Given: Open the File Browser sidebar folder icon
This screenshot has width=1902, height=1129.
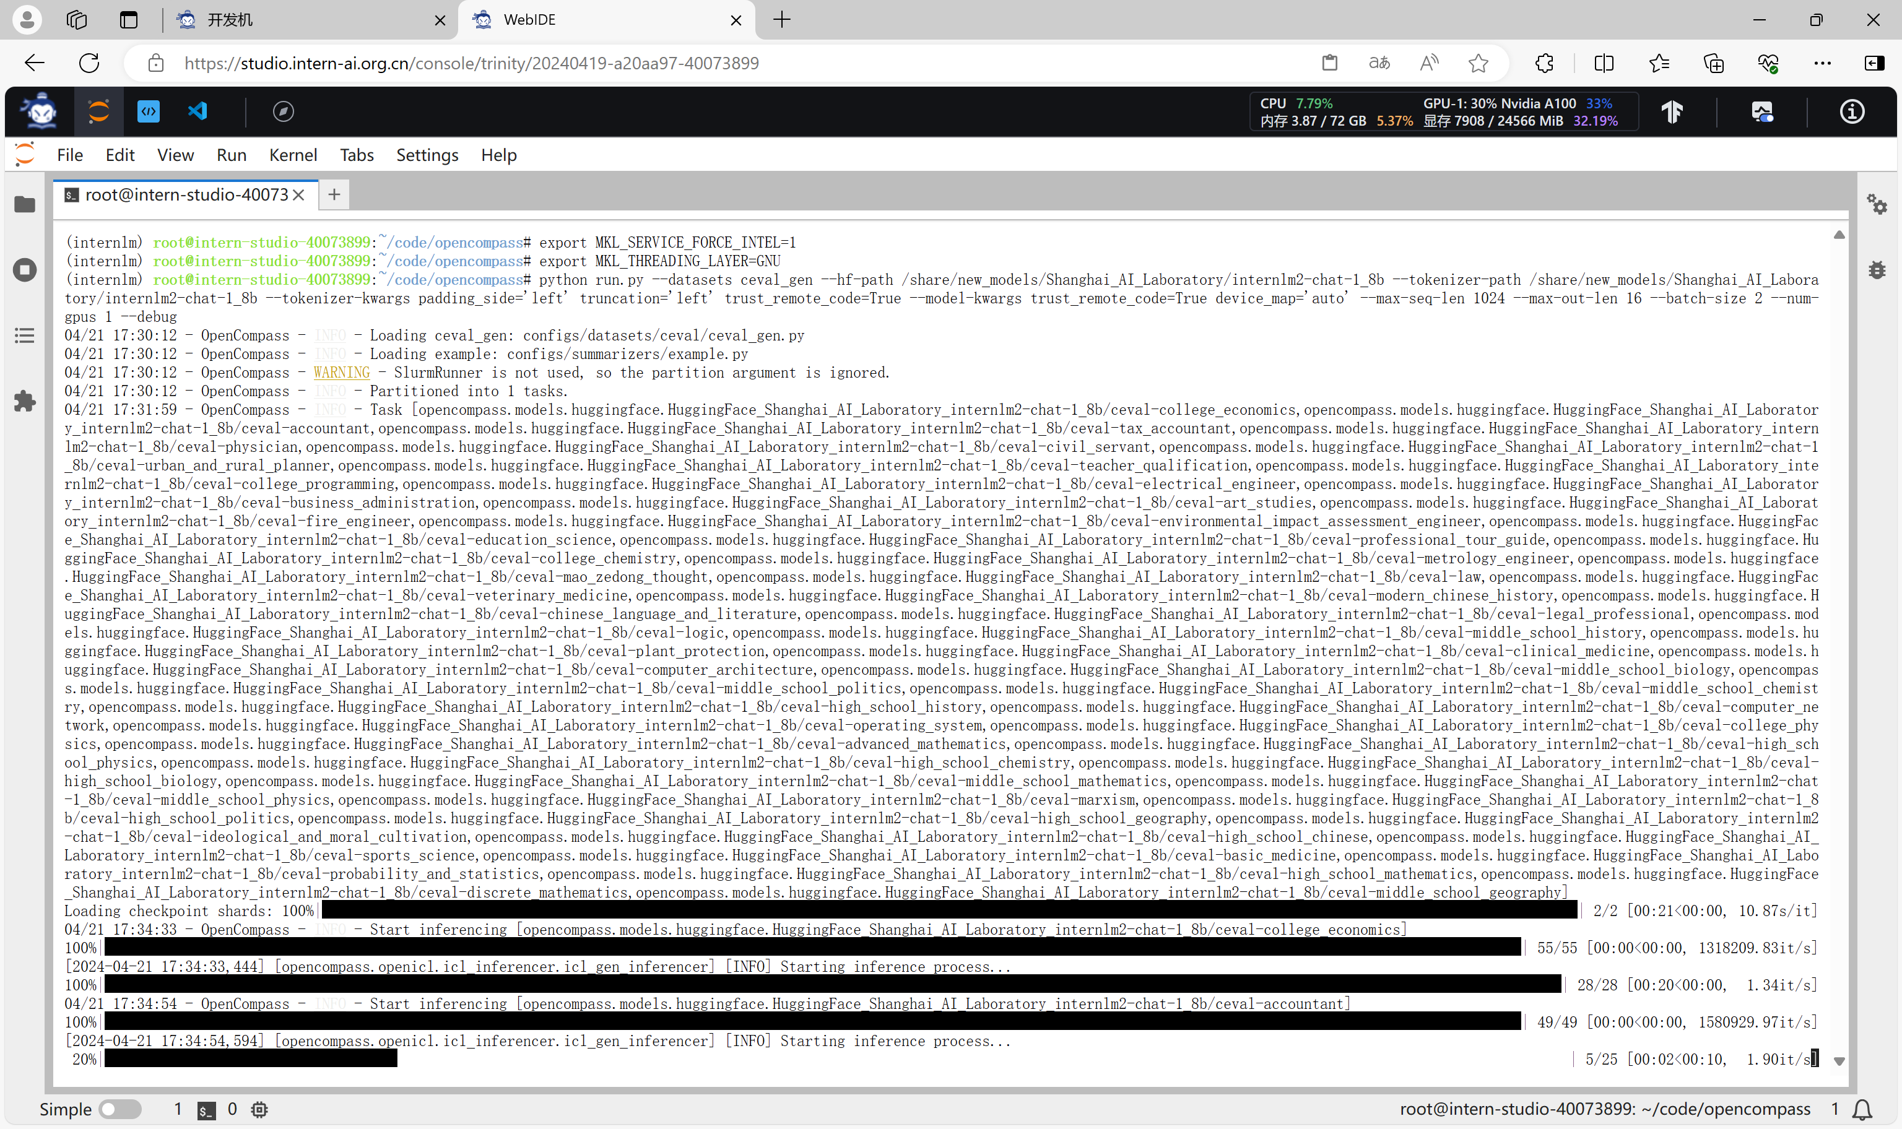Looking at the screenshot, I should (25, 205).
